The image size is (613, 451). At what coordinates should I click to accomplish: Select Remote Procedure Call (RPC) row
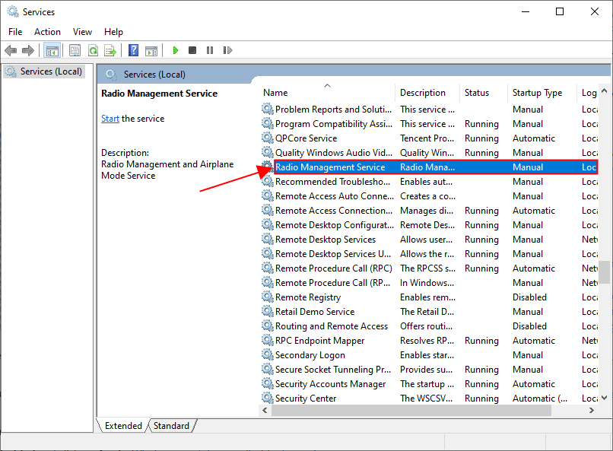(429, 268)
